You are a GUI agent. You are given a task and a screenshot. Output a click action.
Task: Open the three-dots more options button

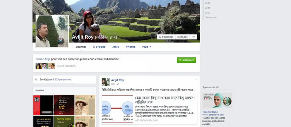[193, 37]
